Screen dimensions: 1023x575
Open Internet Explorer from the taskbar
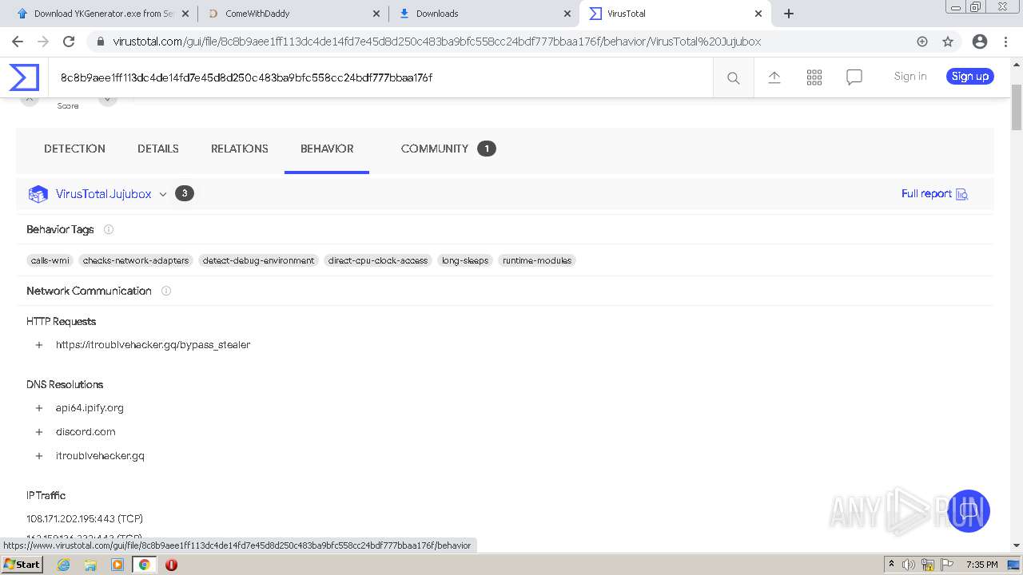pyautogui.click(x=64, y=565)
